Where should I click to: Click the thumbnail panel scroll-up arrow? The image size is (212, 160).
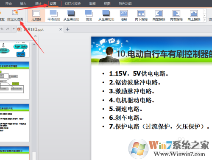[34, 45]
